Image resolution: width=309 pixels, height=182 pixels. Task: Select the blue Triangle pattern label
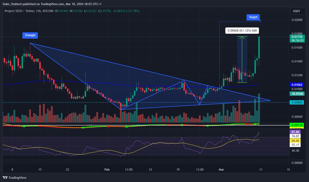(x=30, y=35)
